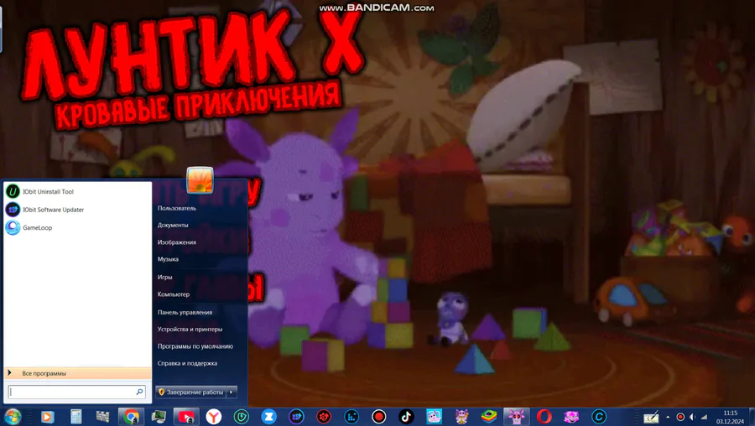Viewport: 755px width, 426px height.
Task: Open the red YouTube icon on taskbar
Action: click(186, 417)
